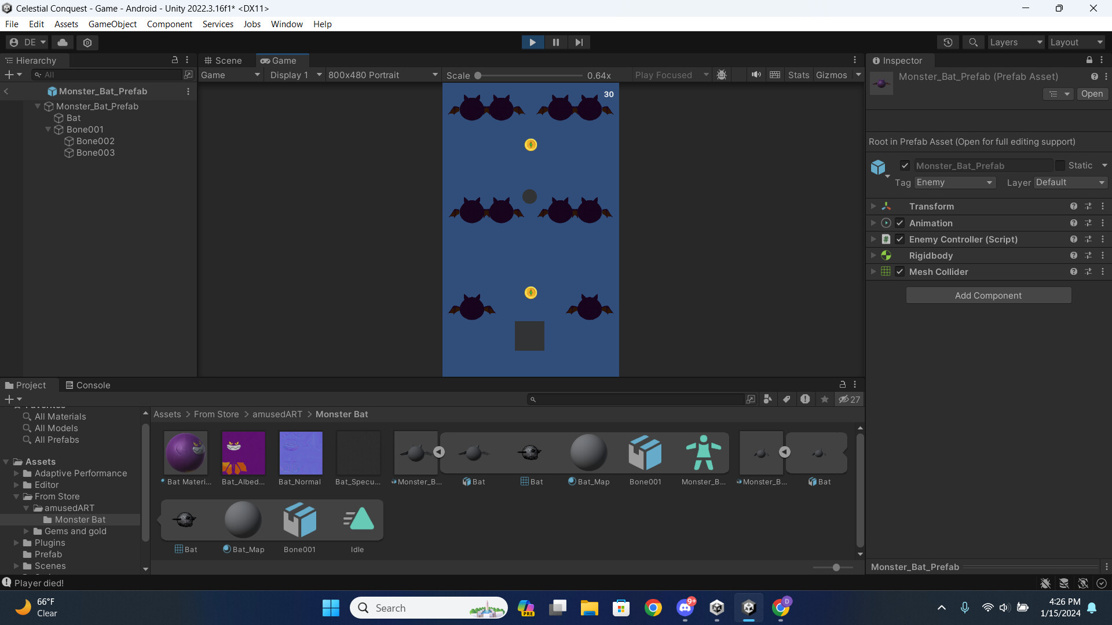Select the Bat_Normal texture thumbnail
1112x625 pixels.
pos(300,453)
